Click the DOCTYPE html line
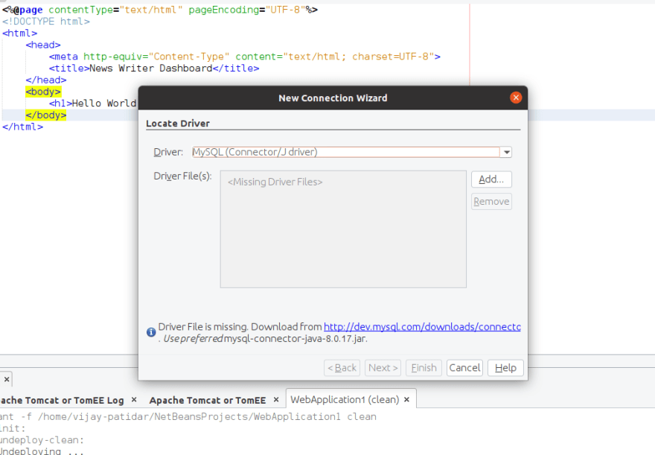This screenshot has height=455, width=655. tap(46, 22)
